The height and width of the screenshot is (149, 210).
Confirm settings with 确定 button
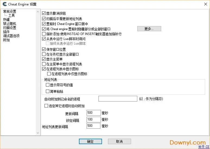click(x=90, y=141)
